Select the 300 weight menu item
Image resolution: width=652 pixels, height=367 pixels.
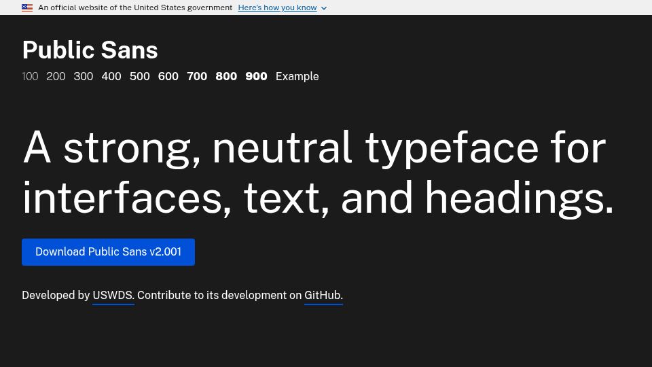[83, 76]
